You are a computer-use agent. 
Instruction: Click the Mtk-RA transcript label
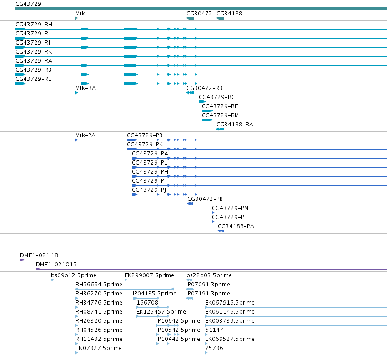click(x=85, y=88)
